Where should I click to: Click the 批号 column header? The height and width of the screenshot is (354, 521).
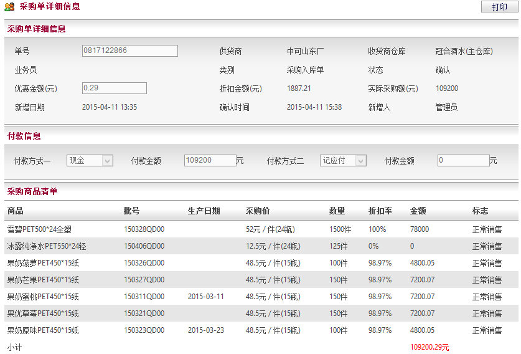131,211
